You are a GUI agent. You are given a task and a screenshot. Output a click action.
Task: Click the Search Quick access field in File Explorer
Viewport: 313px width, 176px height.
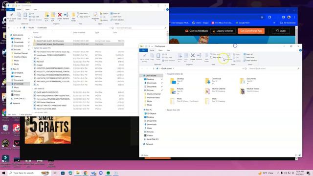pos(274,68)
